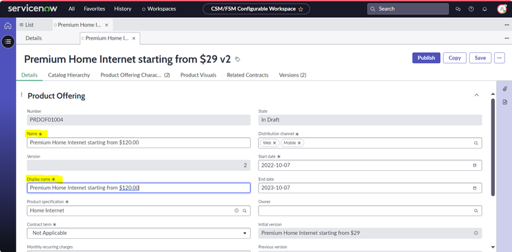Switch to the Catalog Hierarchy tab
Screen dimensions: 512x252
click(69, 75)
